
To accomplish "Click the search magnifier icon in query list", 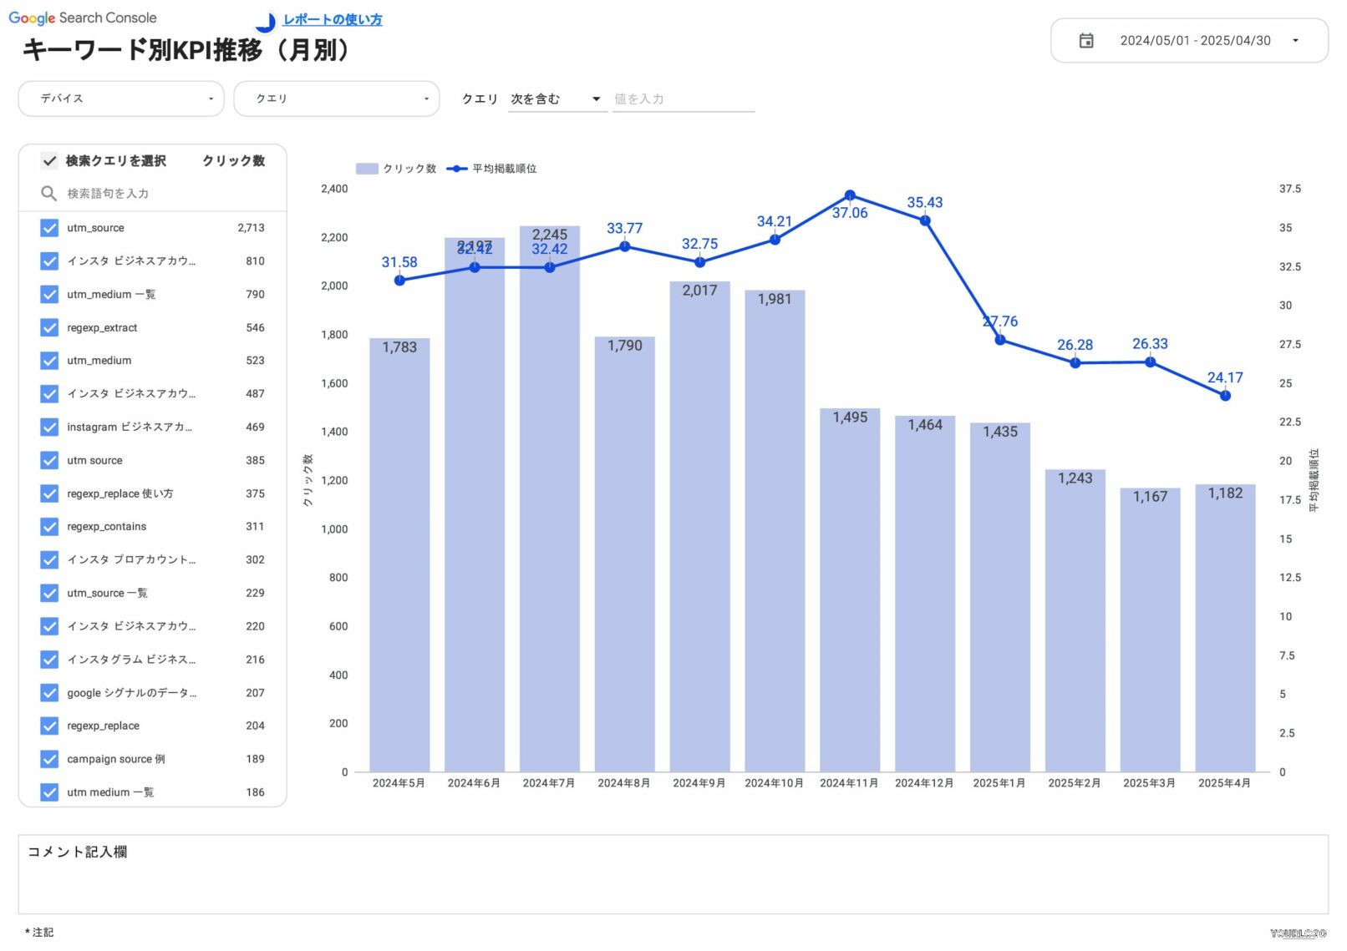I will pyautogui.click(x=48, y=194).
